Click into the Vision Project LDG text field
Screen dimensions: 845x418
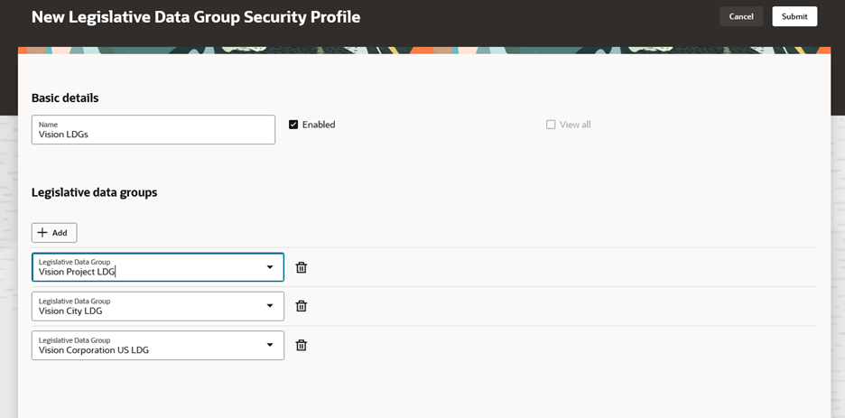click(x=144, y=270)
